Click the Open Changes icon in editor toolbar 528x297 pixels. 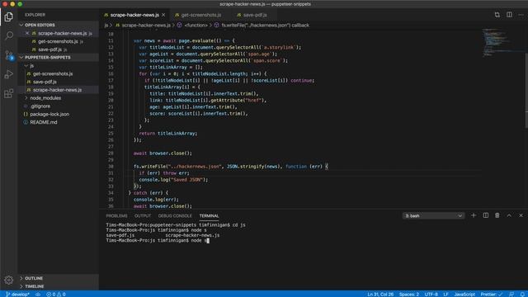pos(497,15)
